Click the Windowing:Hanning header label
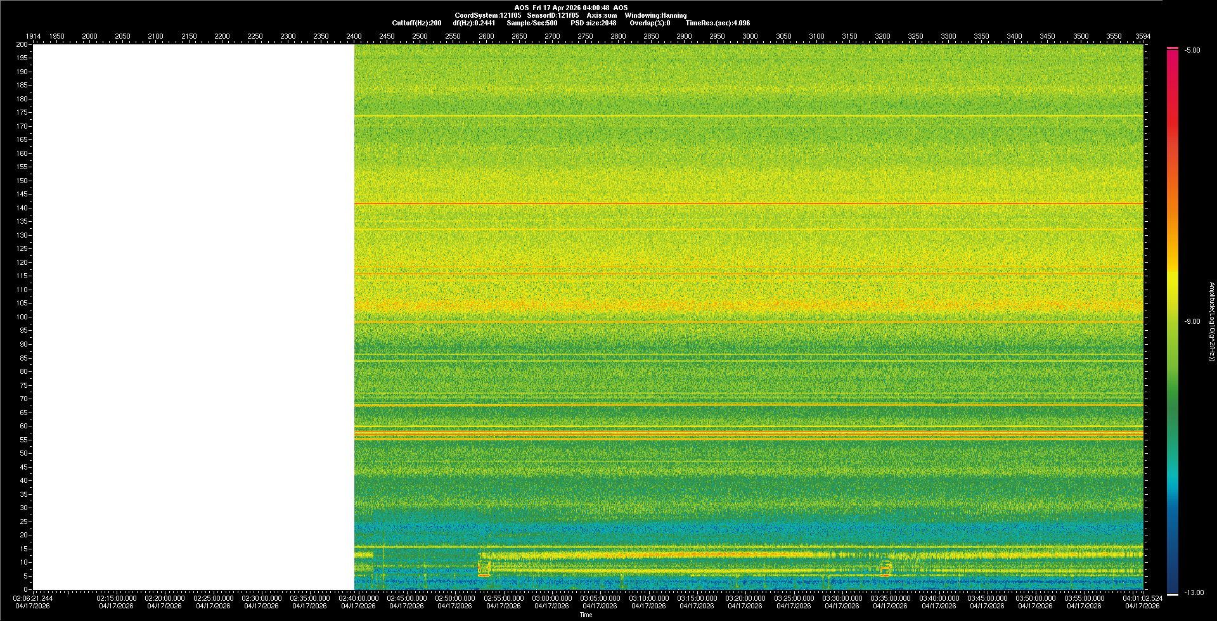Screen dimensions: 1217x621 tap(655, 15)
